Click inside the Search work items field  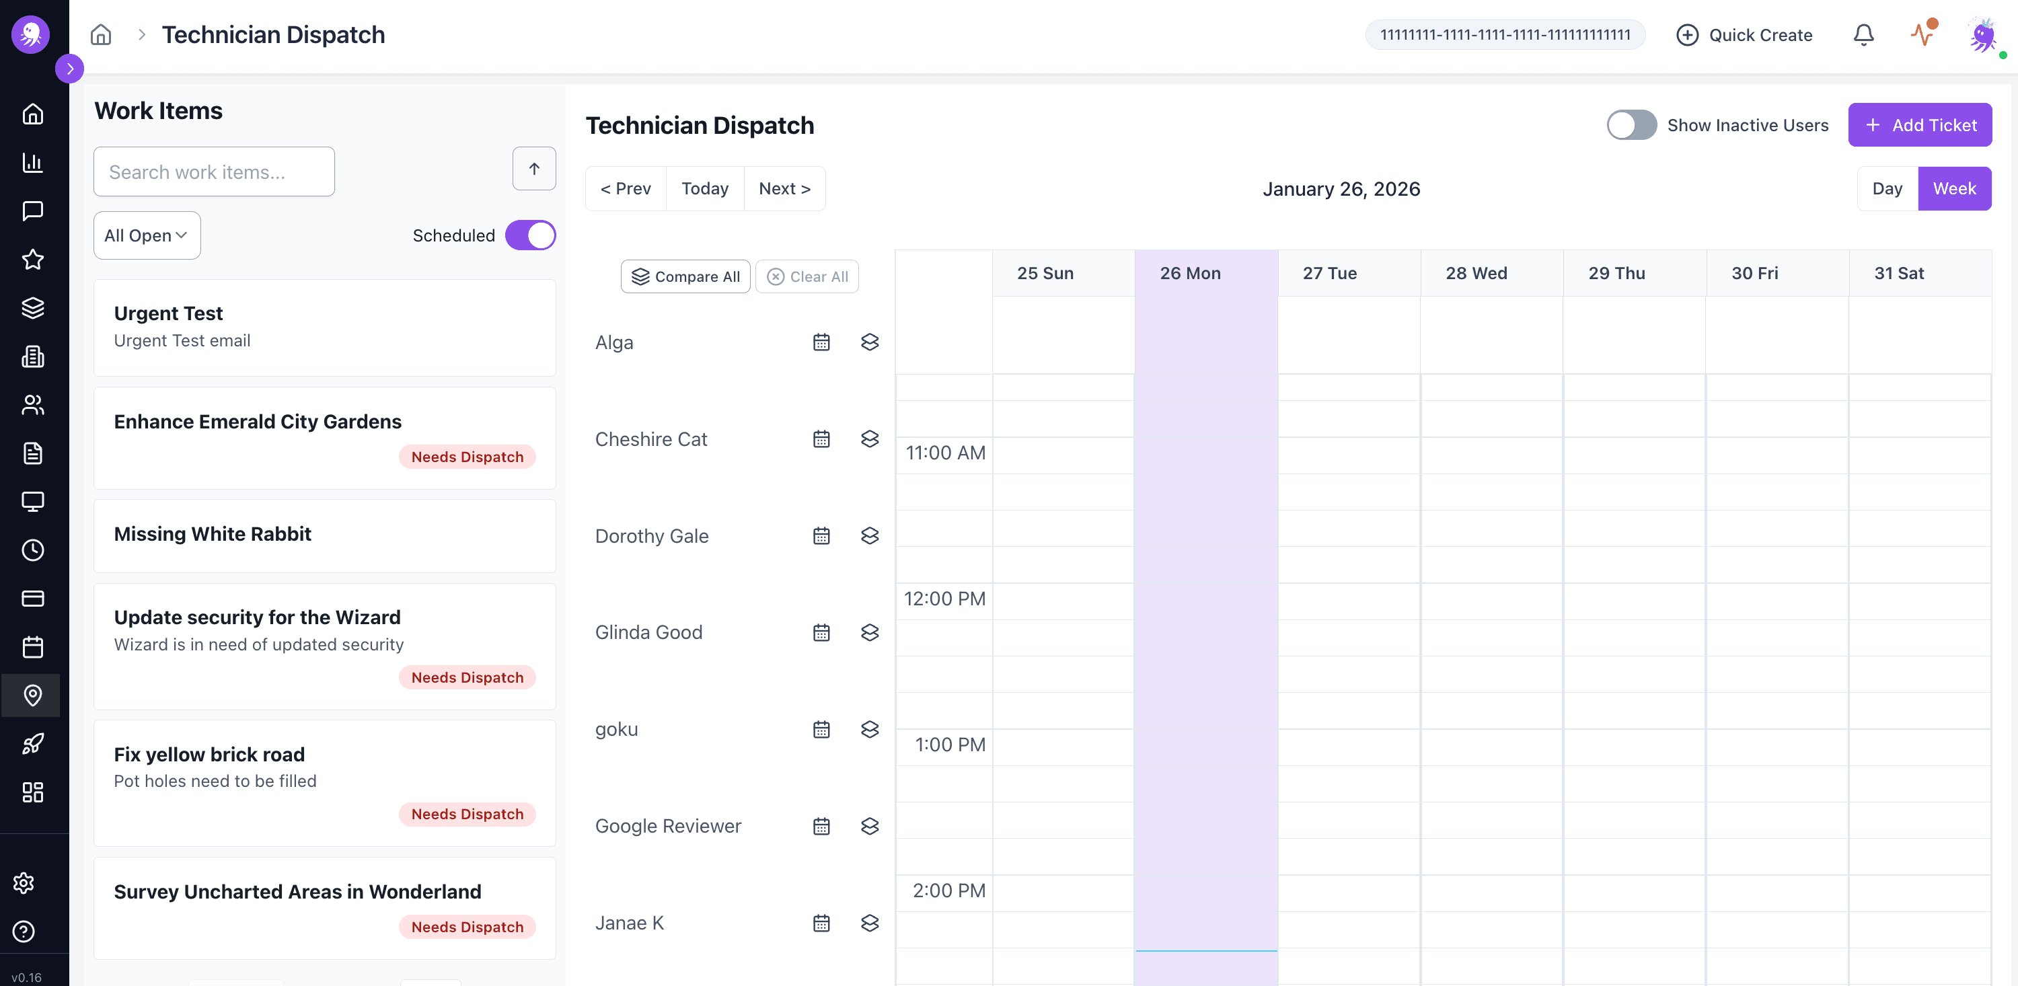tap(213, 172)
